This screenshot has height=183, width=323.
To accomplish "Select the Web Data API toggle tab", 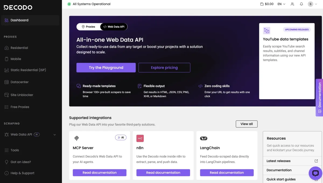I will point(114,27).
